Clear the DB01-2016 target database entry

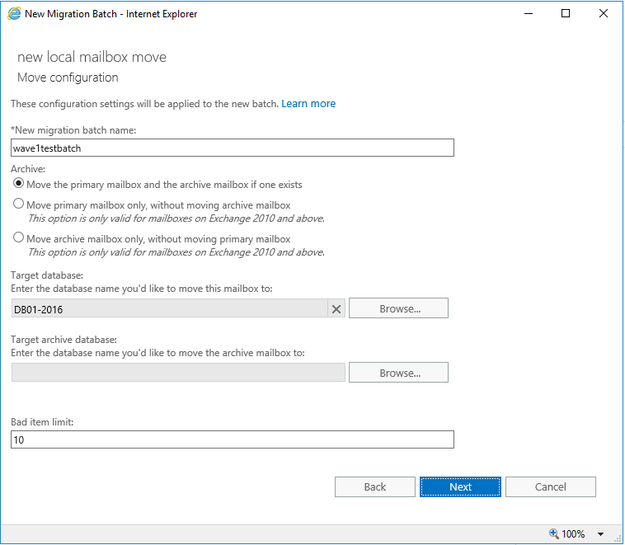point(336,309)
